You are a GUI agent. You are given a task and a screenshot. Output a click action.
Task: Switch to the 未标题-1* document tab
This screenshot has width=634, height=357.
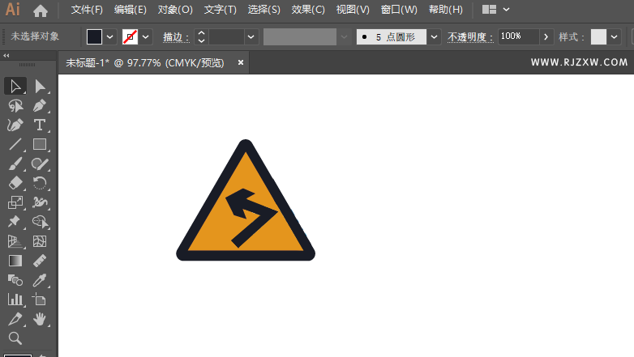click(x=145, y=63)
